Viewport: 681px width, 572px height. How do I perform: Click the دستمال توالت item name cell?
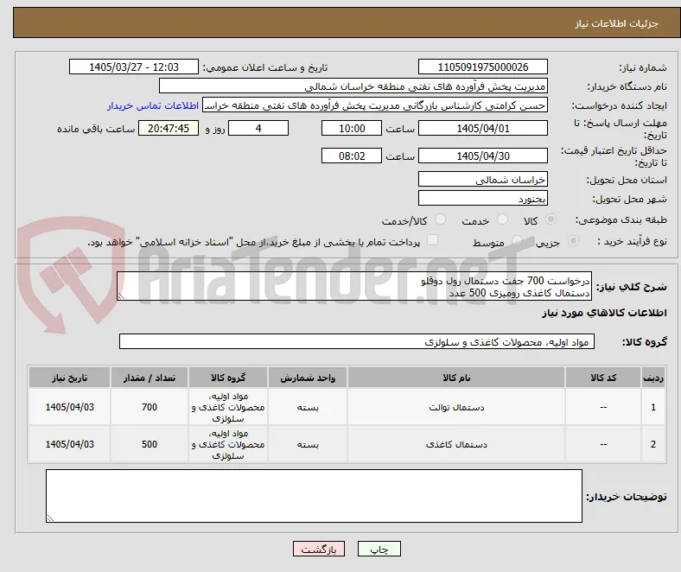click(456, 407)
